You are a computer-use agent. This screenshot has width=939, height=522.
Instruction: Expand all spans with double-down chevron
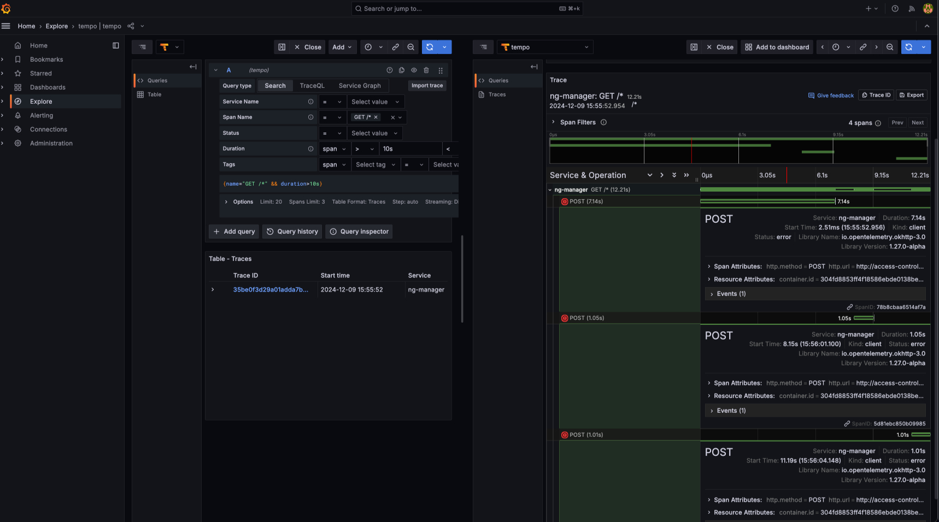(674, 175)
